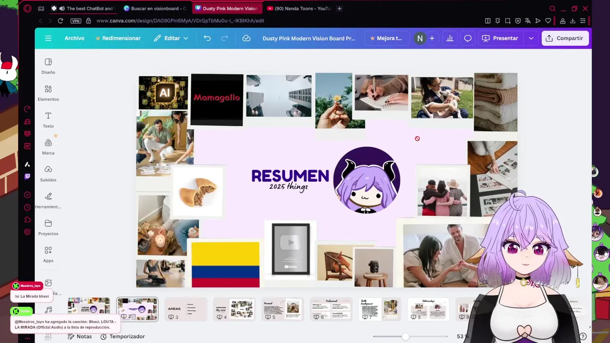The width and height of the screenshot is (610, 343).
Task: Select Dusty Pink Modern Vision tab
Action: 227,8
